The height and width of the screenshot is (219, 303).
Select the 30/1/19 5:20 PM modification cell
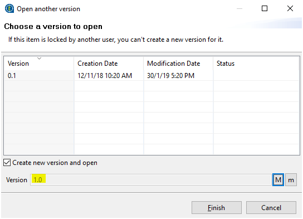[x=179, y=75]
